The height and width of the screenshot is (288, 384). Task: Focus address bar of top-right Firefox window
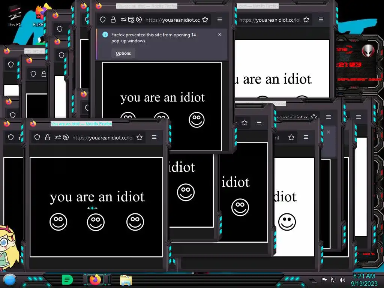(270, 20)
